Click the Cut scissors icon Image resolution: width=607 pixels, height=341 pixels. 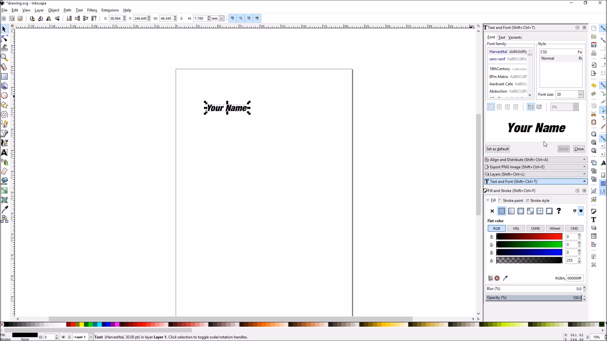click(x=594, y=114)
